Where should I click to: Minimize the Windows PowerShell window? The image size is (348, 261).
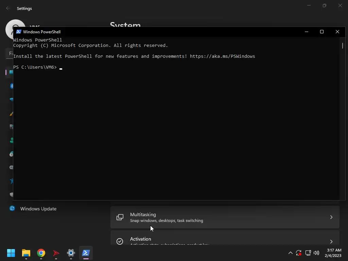[307, 32]
